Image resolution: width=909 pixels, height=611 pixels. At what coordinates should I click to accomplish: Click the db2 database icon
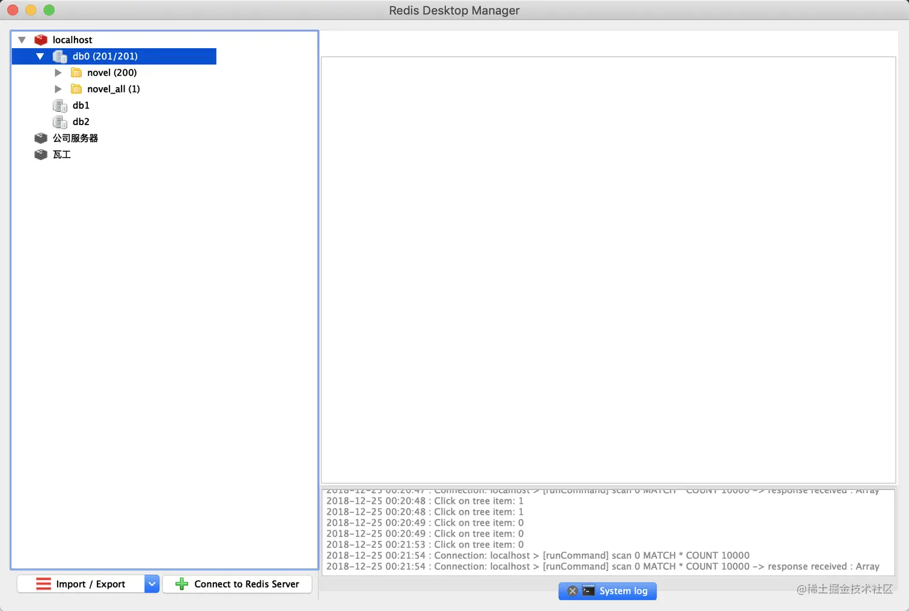(60, 122)
